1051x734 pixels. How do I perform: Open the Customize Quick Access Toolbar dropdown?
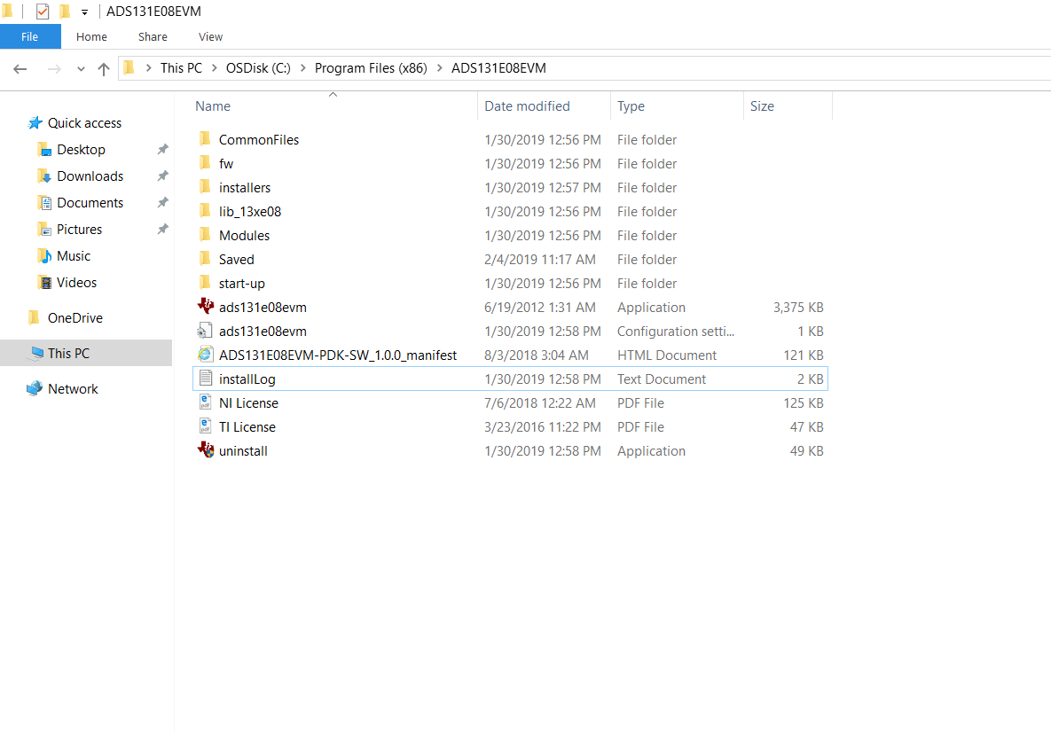(x=84, y=12)
